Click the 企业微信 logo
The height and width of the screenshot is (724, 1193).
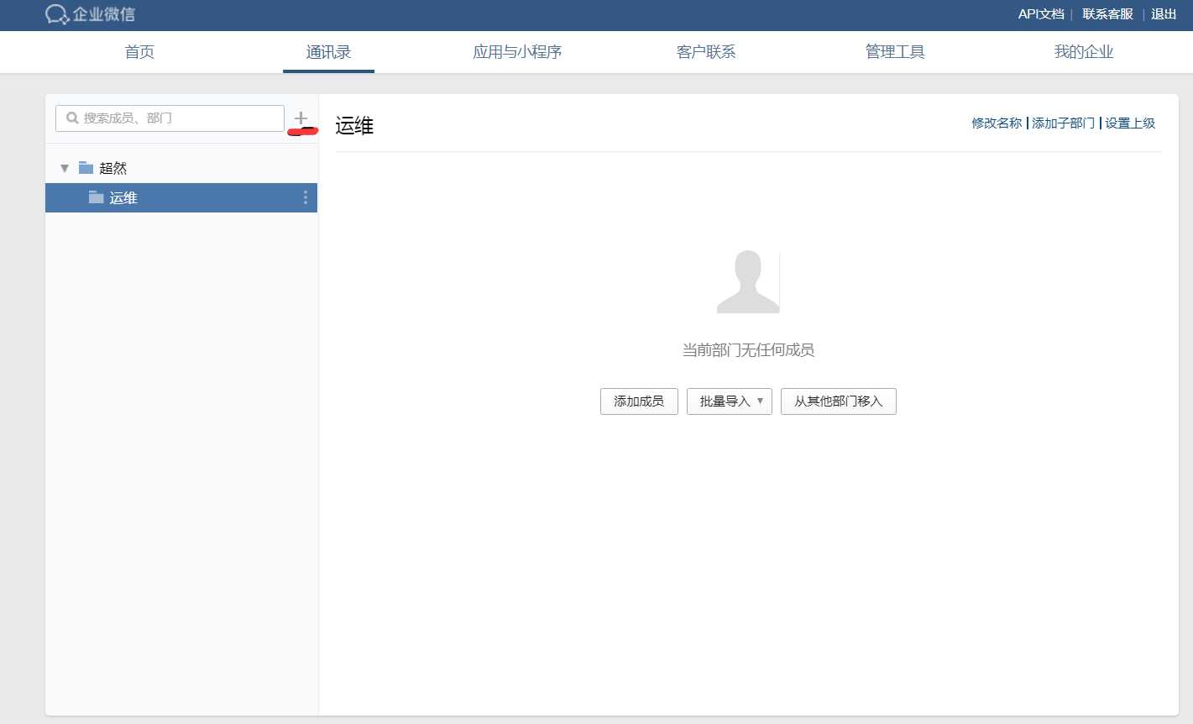tap(90, 14)
